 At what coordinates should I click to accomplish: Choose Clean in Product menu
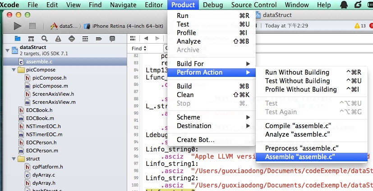pyautogui.click(x=212, y=95)
